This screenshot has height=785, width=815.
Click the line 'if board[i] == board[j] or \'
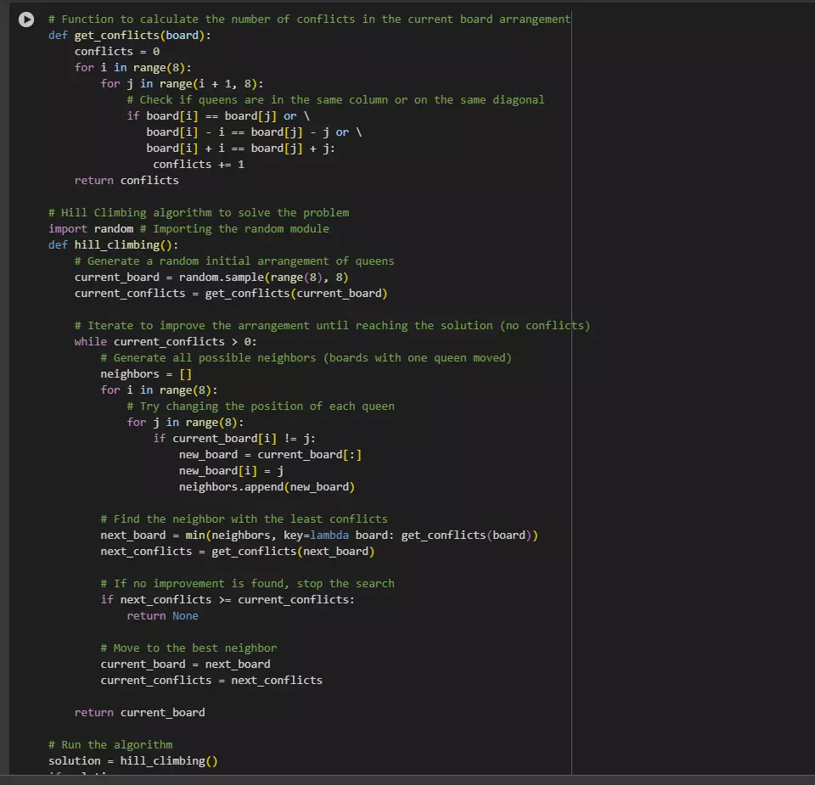(218, 116)
